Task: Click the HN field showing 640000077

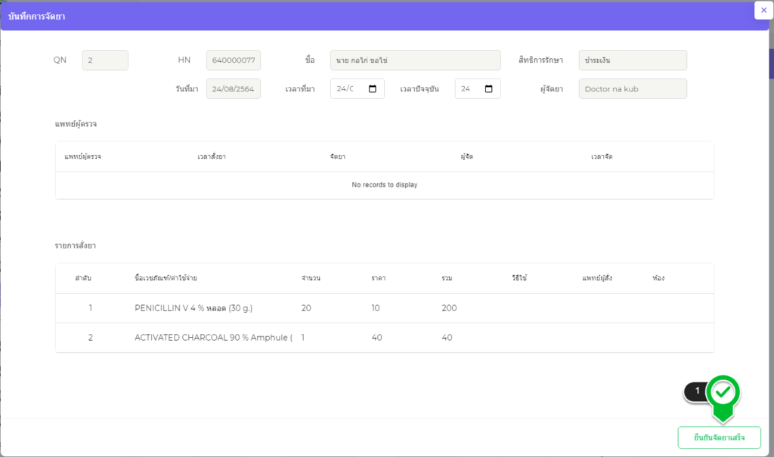Action: (x=233, y=60)
